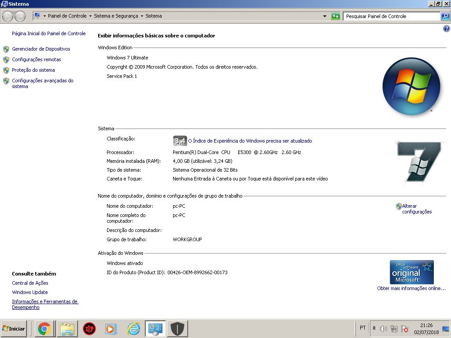
Task: Select the Control Panel taskbar button
Action: pos(155,328)
